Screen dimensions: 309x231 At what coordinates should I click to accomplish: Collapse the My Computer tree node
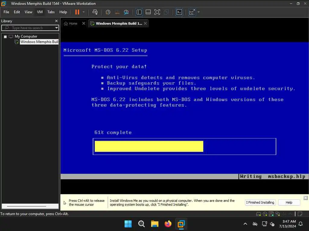(5, 37)
